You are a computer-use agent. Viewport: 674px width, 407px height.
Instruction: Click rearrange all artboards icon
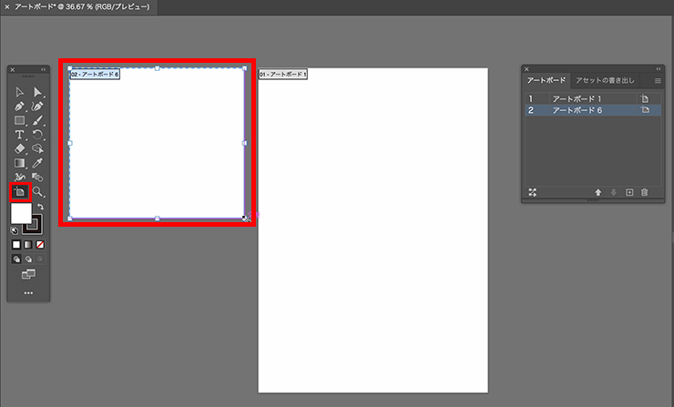coord(533,192)
